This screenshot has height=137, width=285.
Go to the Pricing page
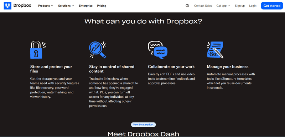[x=102, y=6]
